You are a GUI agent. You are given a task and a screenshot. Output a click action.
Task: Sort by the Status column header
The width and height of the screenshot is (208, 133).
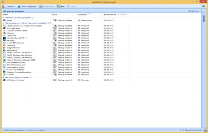[64, 14]
